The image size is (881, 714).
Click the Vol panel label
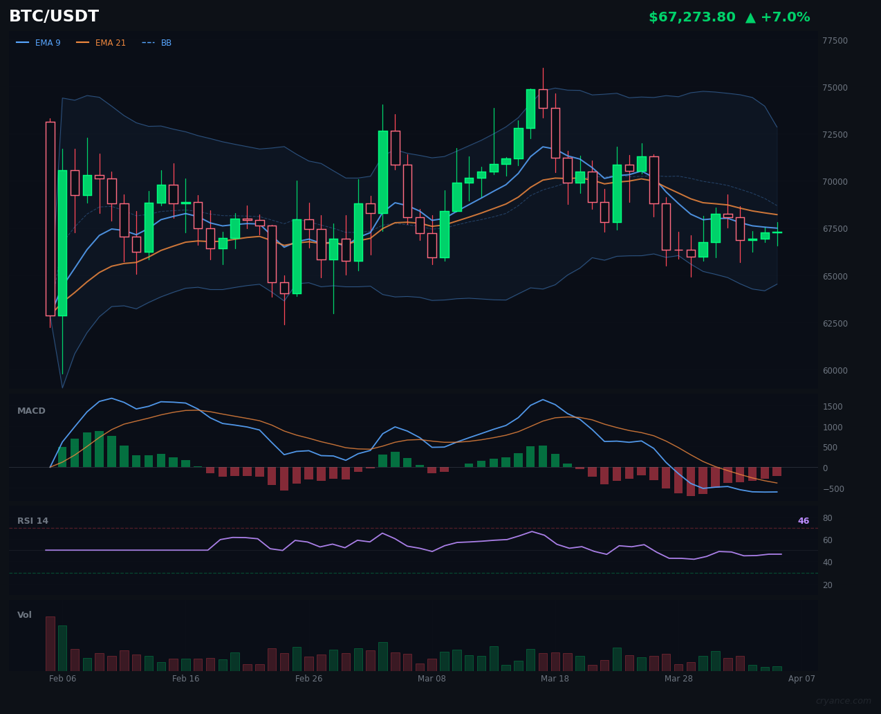click(x=24, y=614)
